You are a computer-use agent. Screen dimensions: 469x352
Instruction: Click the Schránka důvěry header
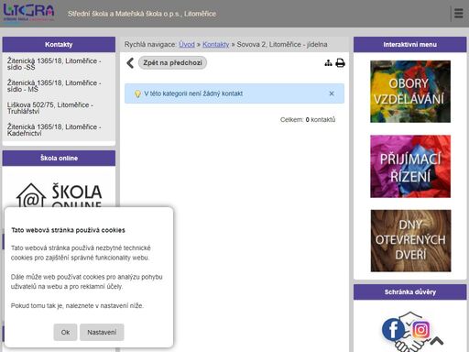pyautogui.click(x=410, y=292)
